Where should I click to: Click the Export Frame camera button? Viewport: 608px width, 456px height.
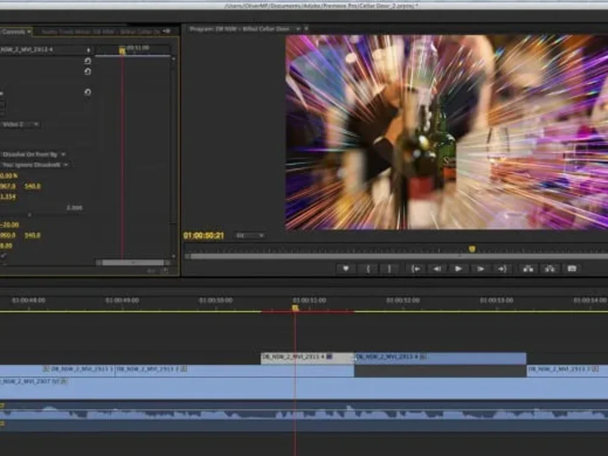click(572, 269)
